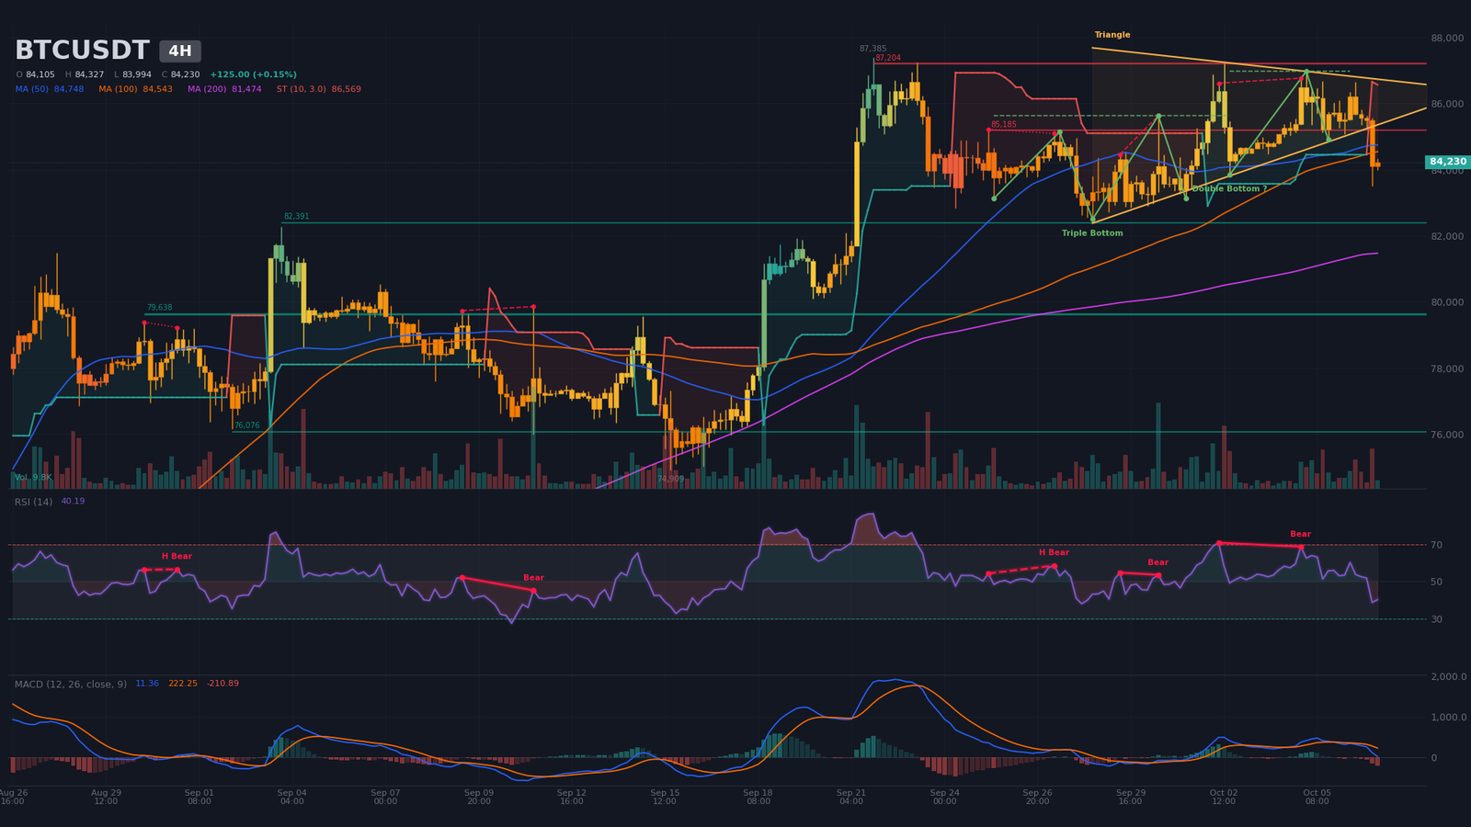This screenshot has height=827, width=1471.
Task: Click the 78,000 price axis label
Action: point(1446,369)
